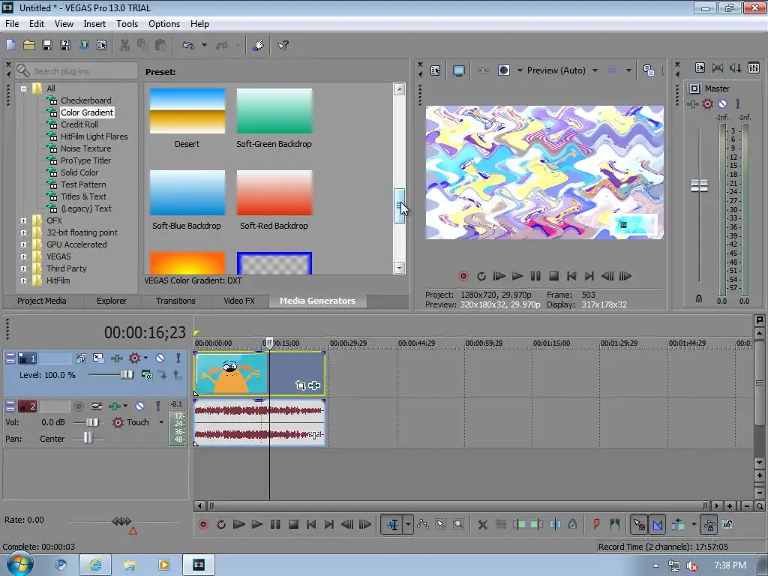This screenshot has width=768, height=576.
Task: Expand the GPU Accelerated folder
Action: 23,245
